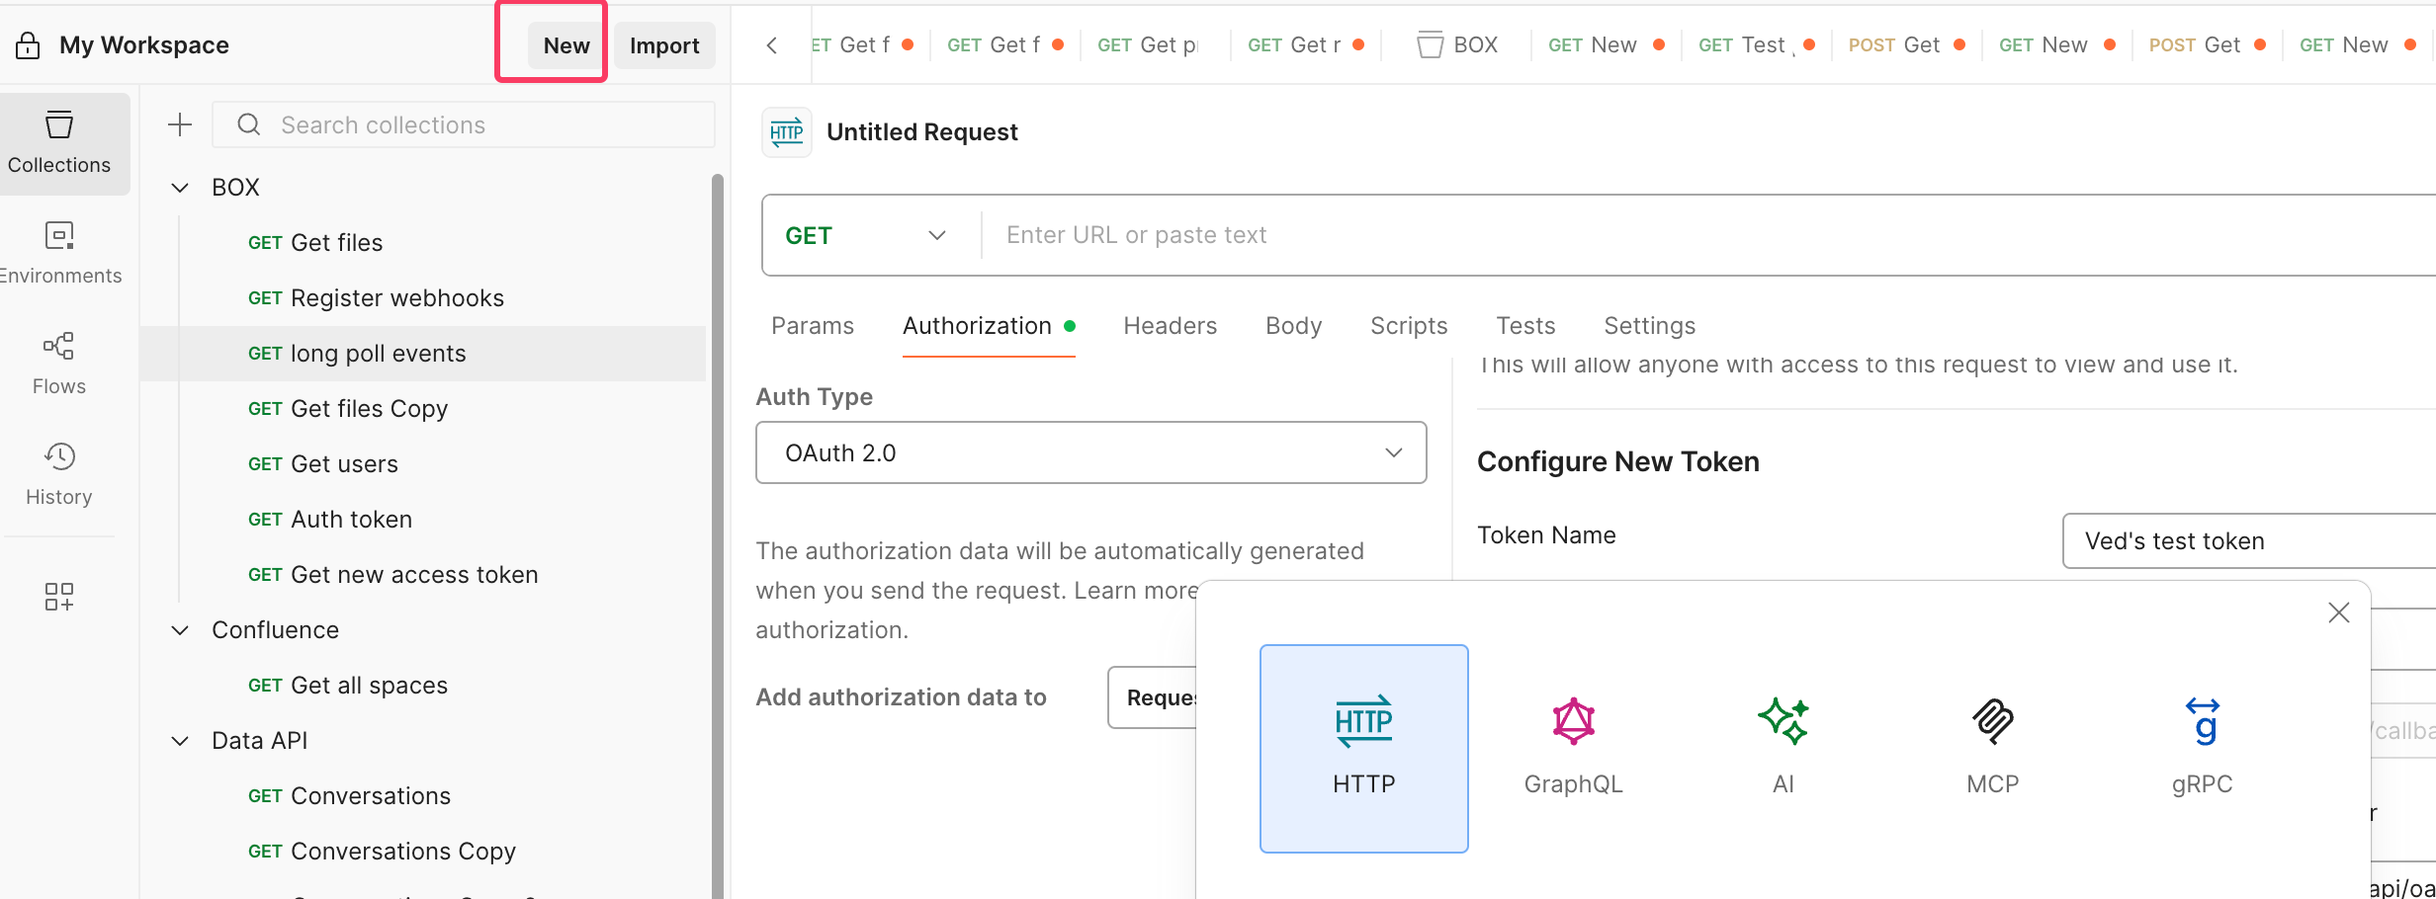Click the Enter URL or paste text field
This screenshot has width=2436, height=899.
pos(1710,235)
